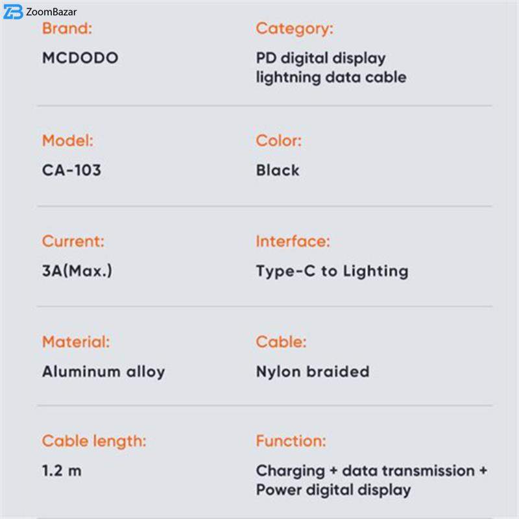
Task: Click the orange Interface: label
Action: (293, 241)
